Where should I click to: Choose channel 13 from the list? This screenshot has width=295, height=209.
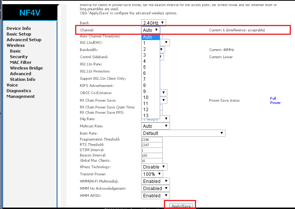coord(150,115)
